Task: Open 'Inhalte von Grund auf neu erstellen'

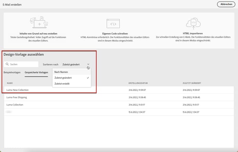Action: (x=38, y=34)
